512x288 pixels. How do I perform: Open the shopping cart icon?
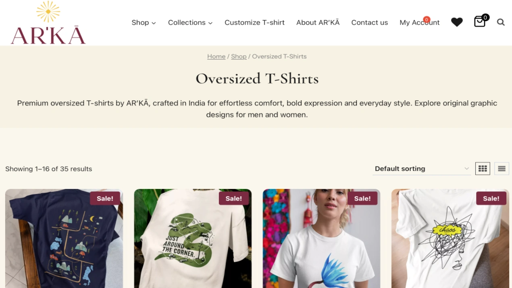[x=479, y=22]
